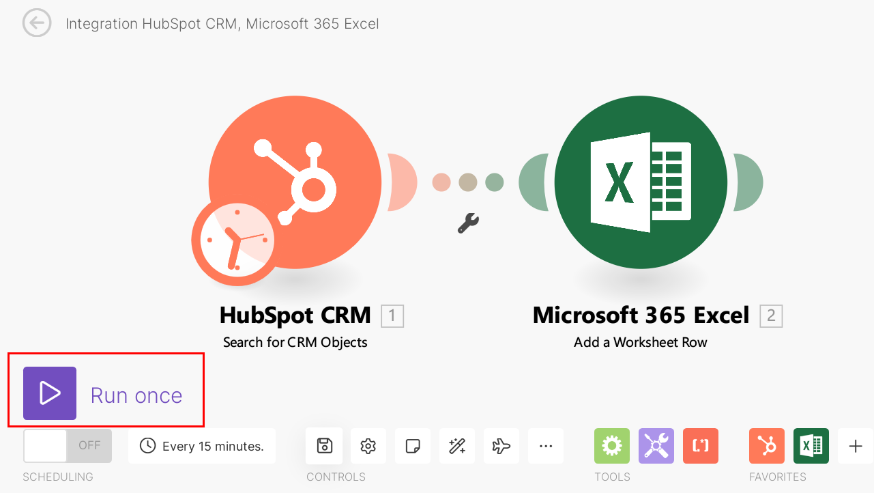Add Excel module from favorites
Screen dimensions: 874x493
click(811, 446)
